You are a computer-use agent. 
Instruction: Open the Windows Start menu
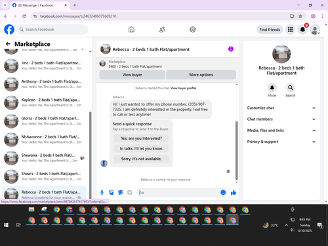click(x=6, y=225)
